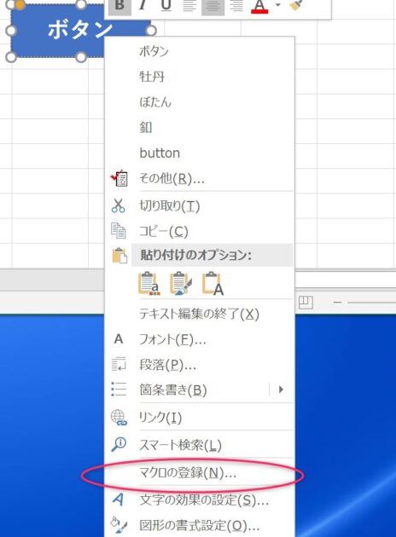The image size is (396, 537).
Task: Toggle Underline formatting in mini toolbar
Action: tap(166, 6)
